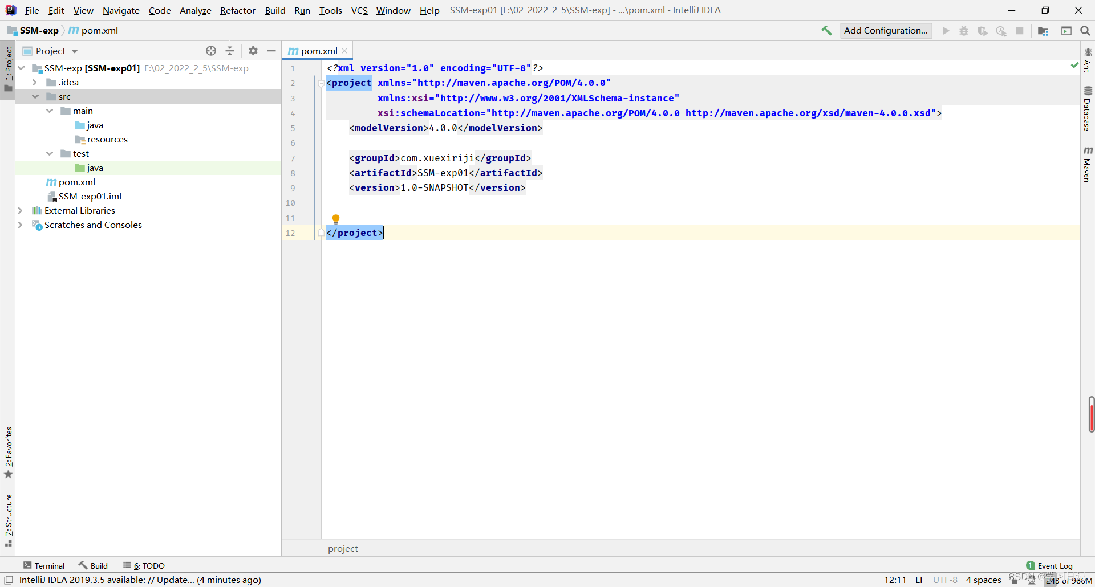Click the green inspection checkmark icon

(1074, 66)
